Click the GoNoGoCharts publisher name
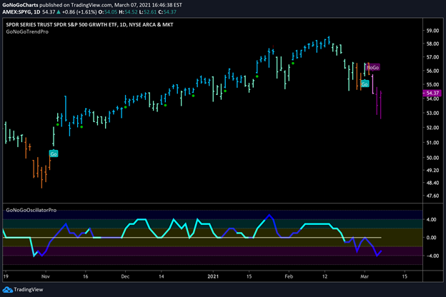Screen dimensions: 446x297 (x=20, y=5)
